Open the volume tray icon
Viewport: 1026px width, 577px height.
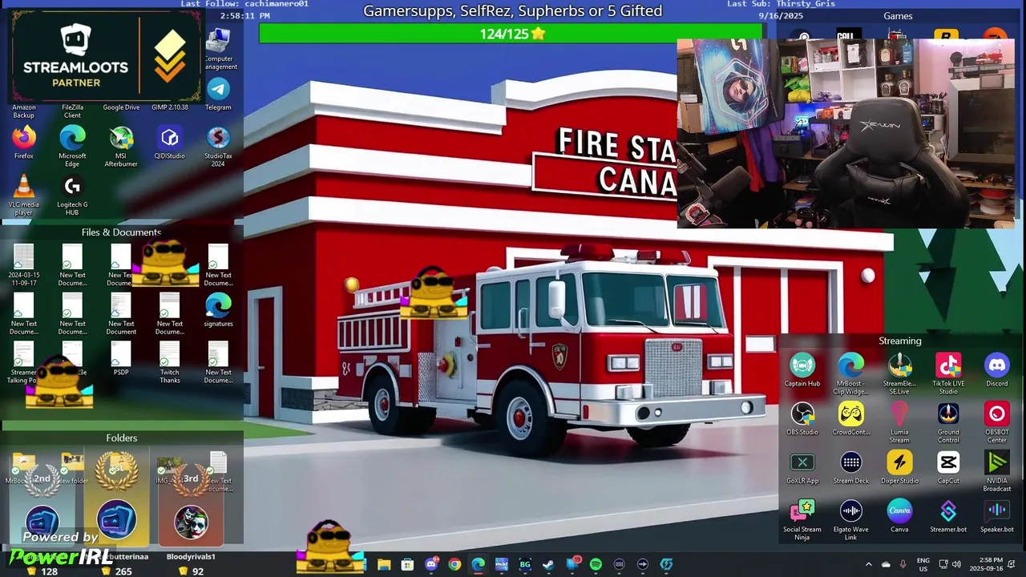tap(956, 564)
